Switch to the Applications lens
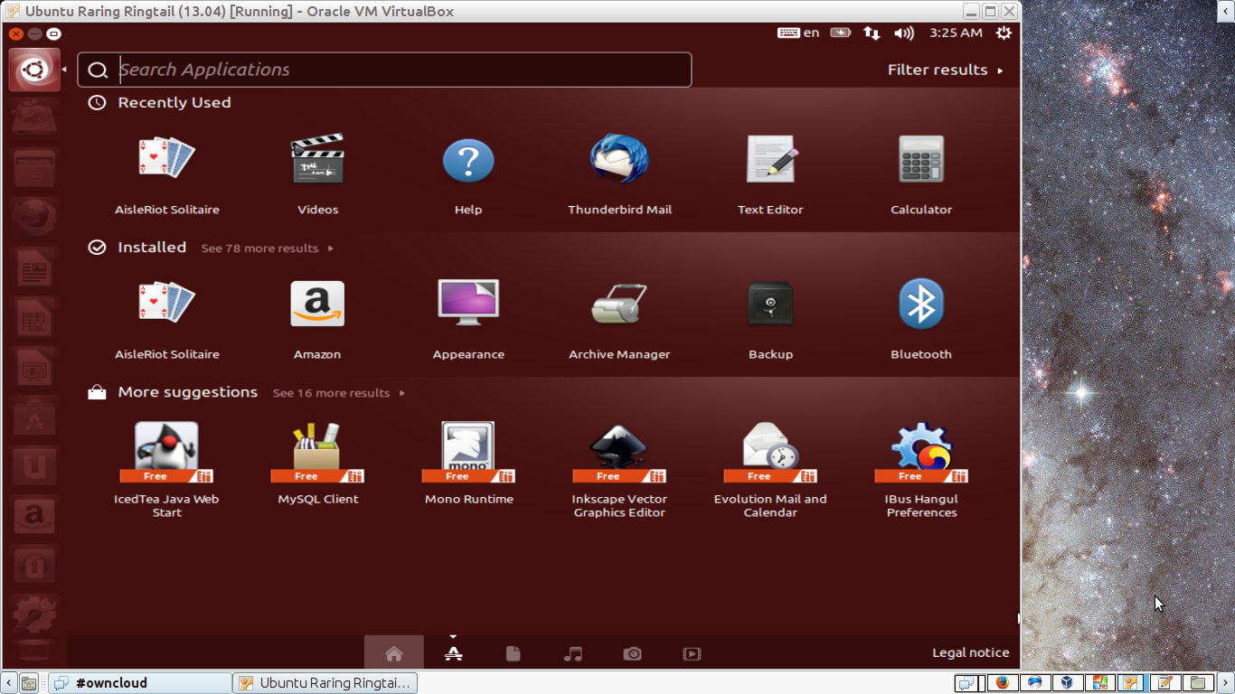Screen dimensions: 1235x694 click(x=454, y=653)
